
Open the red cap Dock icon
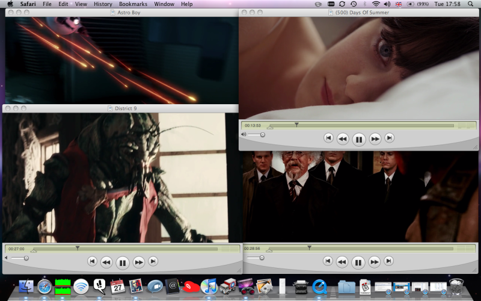pos(191,287)
